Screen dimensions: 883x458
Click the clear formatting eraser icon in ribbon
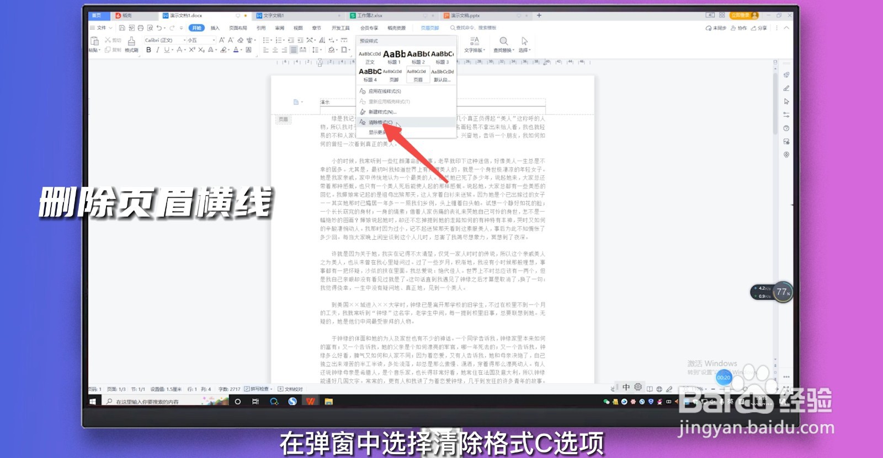240,40
